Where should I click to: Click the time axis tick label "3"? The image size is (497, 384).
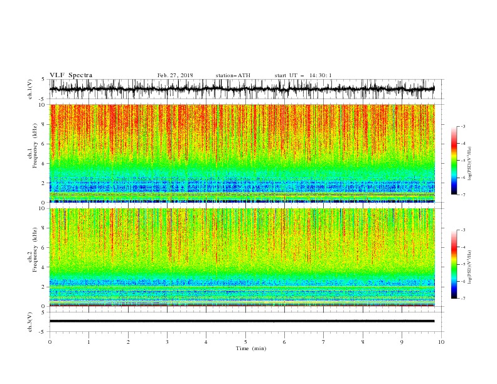(167, 342)
